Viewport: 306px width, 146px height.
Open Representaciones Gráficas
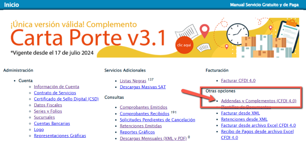(60, 136)
